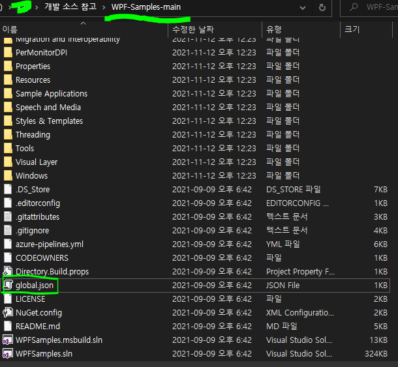398x367 pixels.
Task: Click the azure-pipelines.yml file icon
Action: (x=8, y=244)
